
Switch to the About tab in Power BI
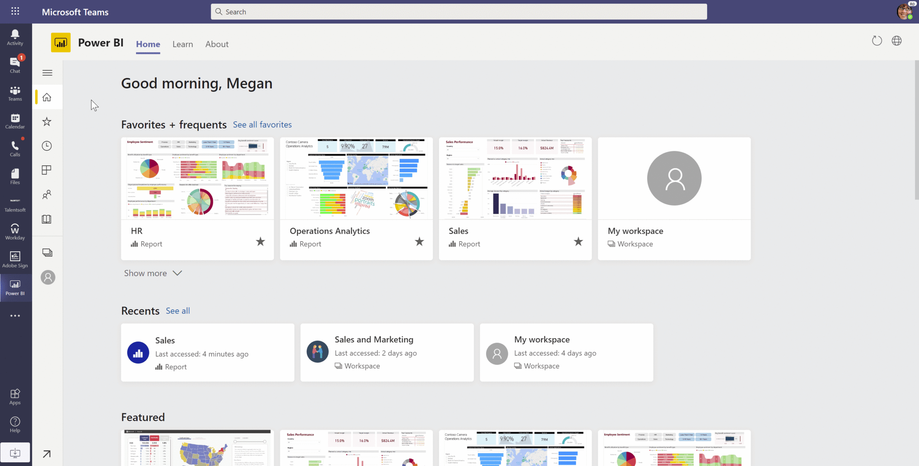[x=217, y=44]
